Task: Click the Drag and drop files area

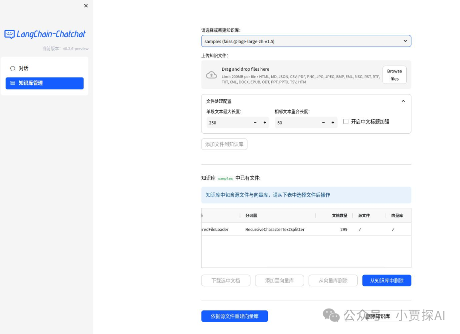Action: 306,75
